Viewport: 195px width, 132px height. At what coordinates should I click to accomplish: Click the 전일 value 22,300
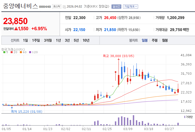pos(79,18)
